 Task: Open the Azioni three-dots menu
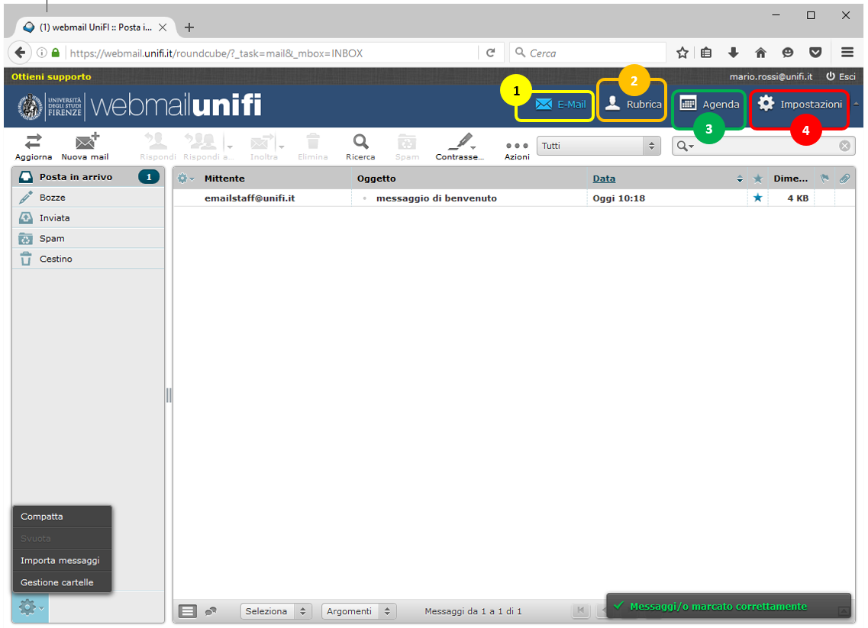tap(517, 146)
